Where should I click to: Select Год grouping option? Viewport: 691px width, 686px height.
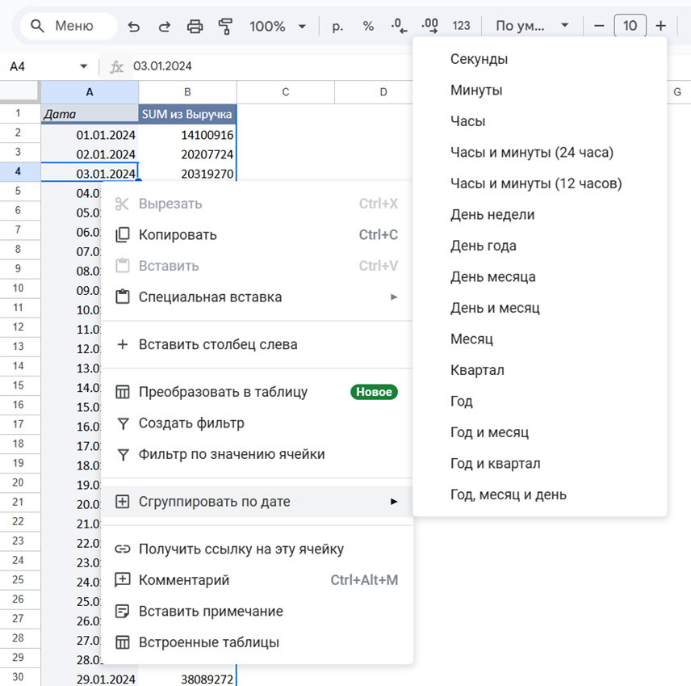[x=539, y=402]
